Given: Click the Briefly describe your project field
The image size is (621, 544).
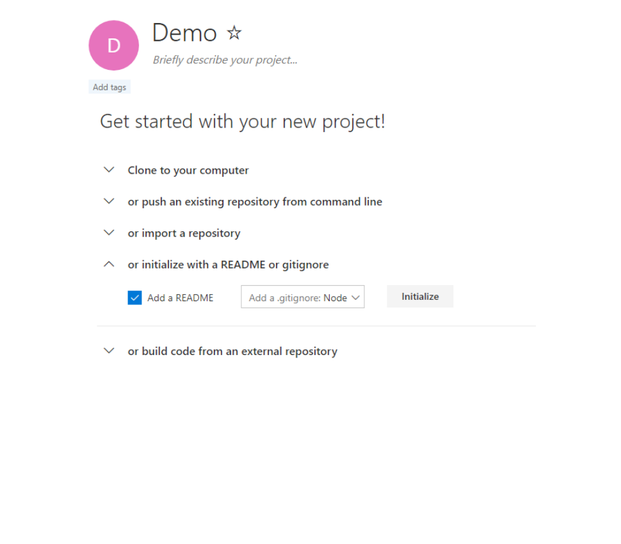Looking at the screenshot, I should pyautogui.click(x=225, y=60).
